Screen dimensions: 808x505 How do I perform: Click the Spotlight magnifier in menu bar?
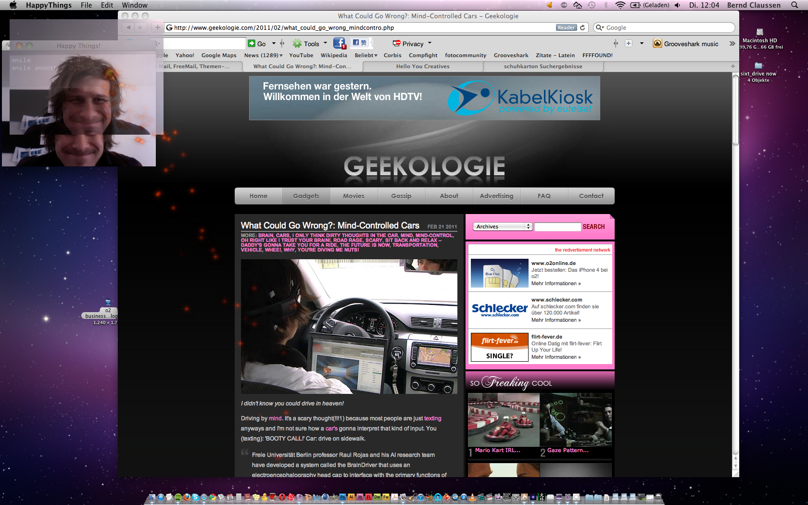(795, 5)
